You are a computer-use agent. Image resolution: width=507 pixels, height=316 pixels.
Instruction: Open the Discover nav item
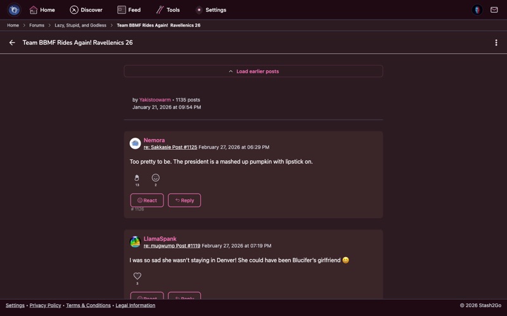pyautogui.click(x=86, y=10)
